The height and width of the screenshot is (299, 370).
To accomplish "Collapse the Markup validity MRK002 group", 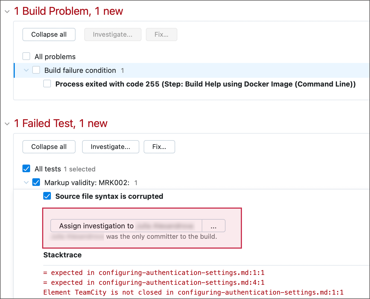I will 26,182.
